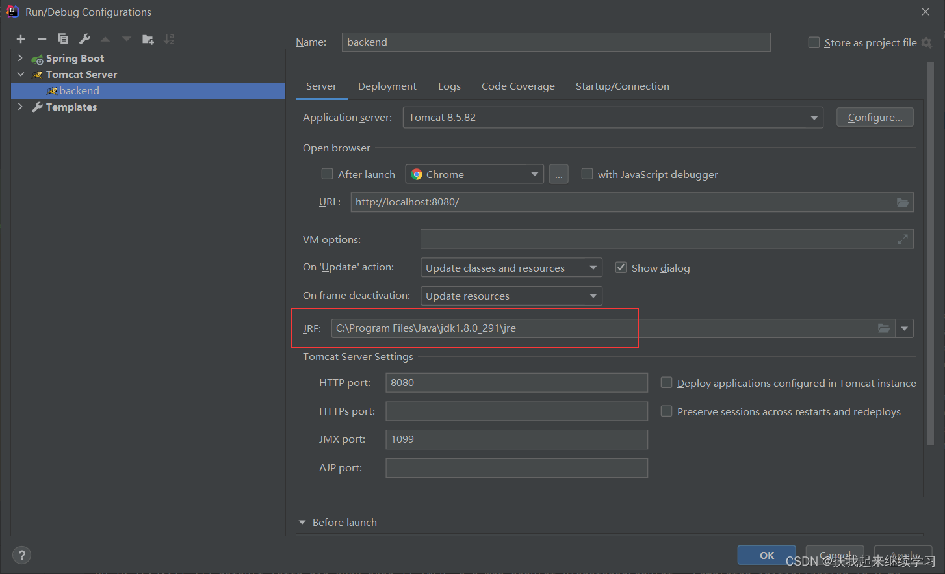Select backend configuration in tree
The image size is (945, 574).
[148, 91]
